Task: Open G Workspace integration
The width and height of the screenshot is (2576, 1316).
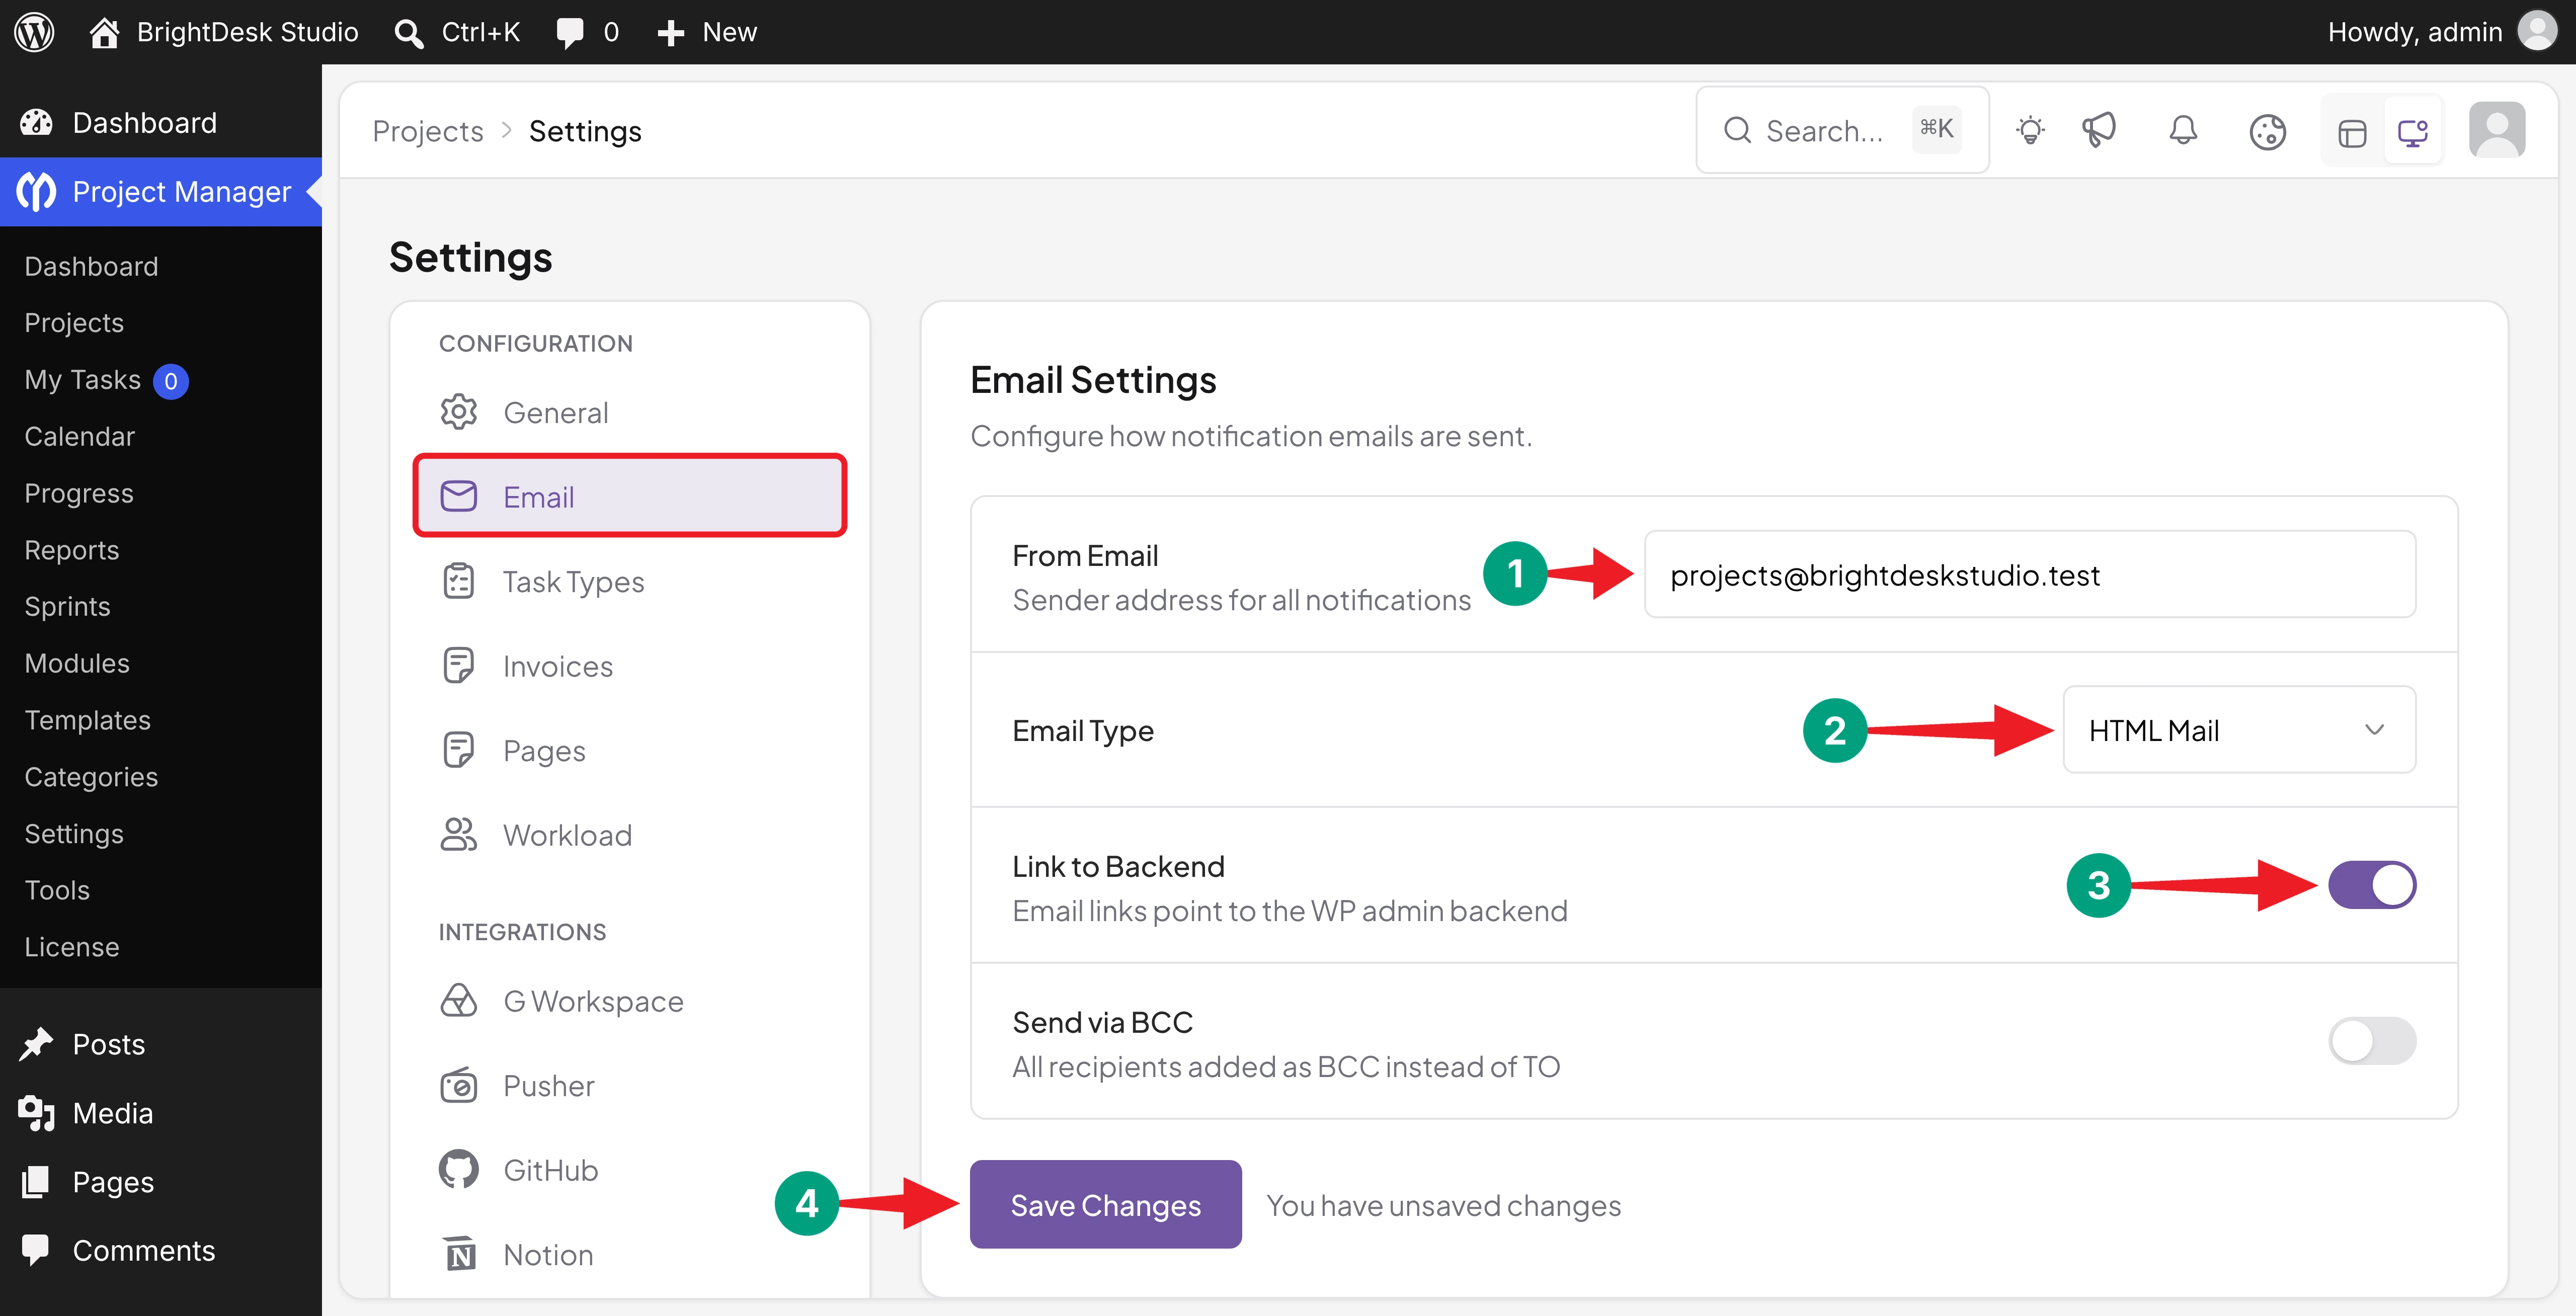Action: (x=630, y=1001)
